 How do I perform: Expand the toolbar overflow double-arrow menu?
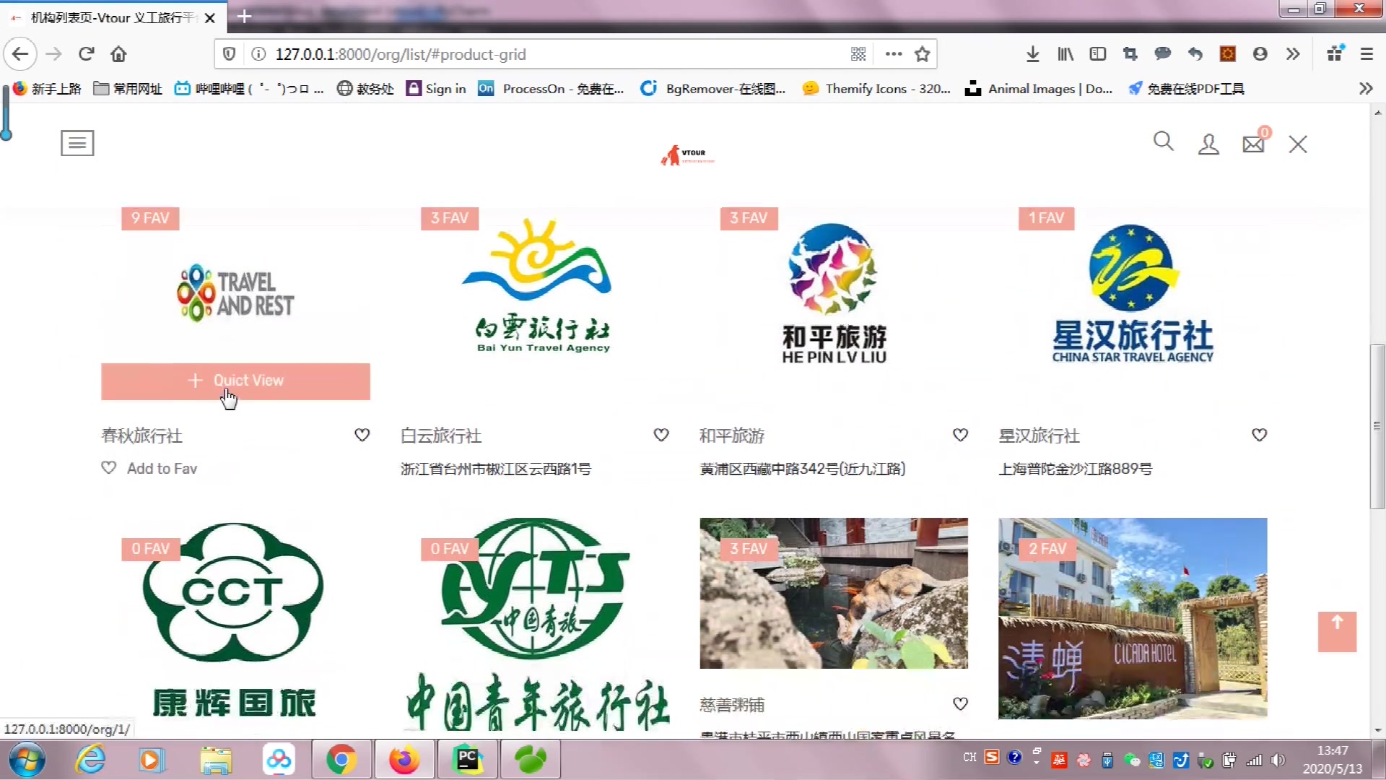tap(1292, 53)
